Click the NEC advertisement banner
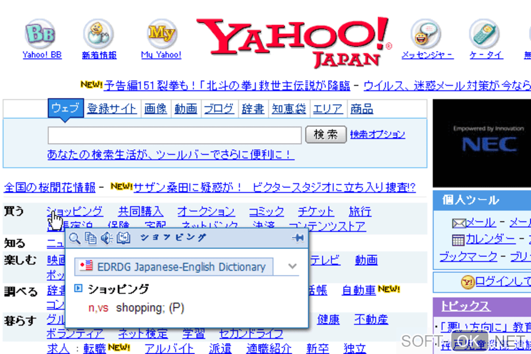This screenshot has width=531, height=354. (x=482, y=143)
